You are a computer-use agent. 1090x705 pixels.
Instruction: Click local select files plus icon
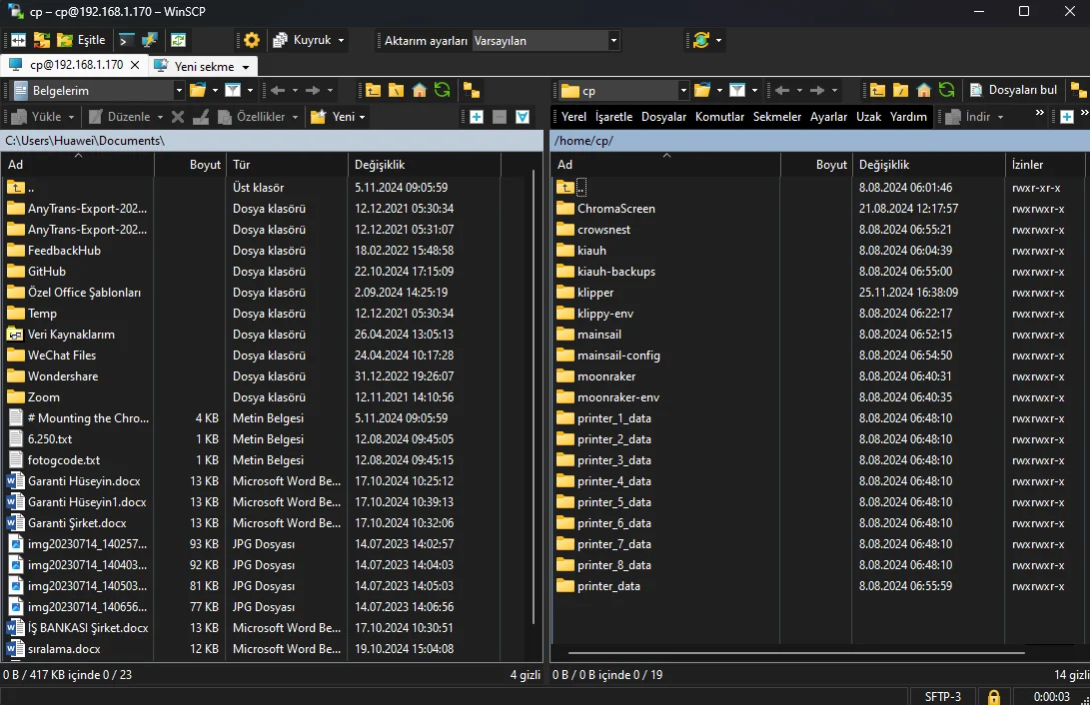click(477, 117)
